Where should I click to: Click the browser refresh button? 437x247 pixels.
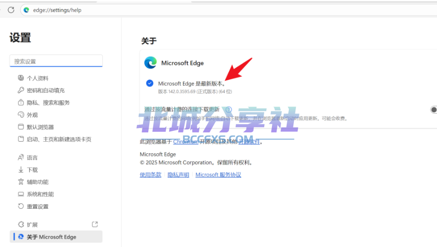11,10
